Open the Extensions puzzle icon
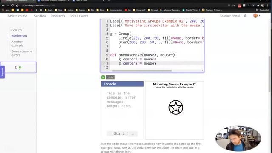Viewport: 272px width, 153px height. pyautogui.click(x=258, y=6)
